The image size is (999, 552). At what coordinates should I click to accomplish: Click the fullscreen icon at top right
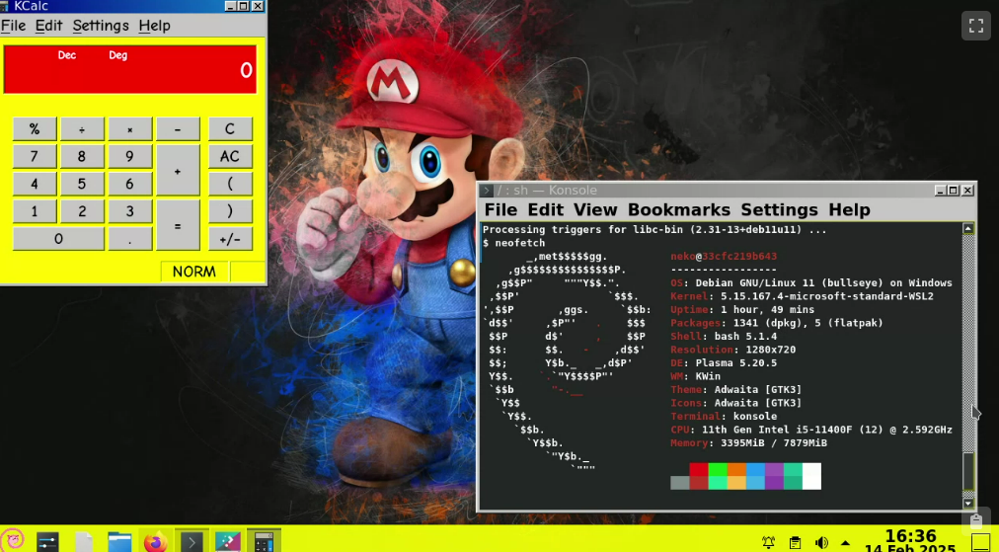(x=976, y=26)
